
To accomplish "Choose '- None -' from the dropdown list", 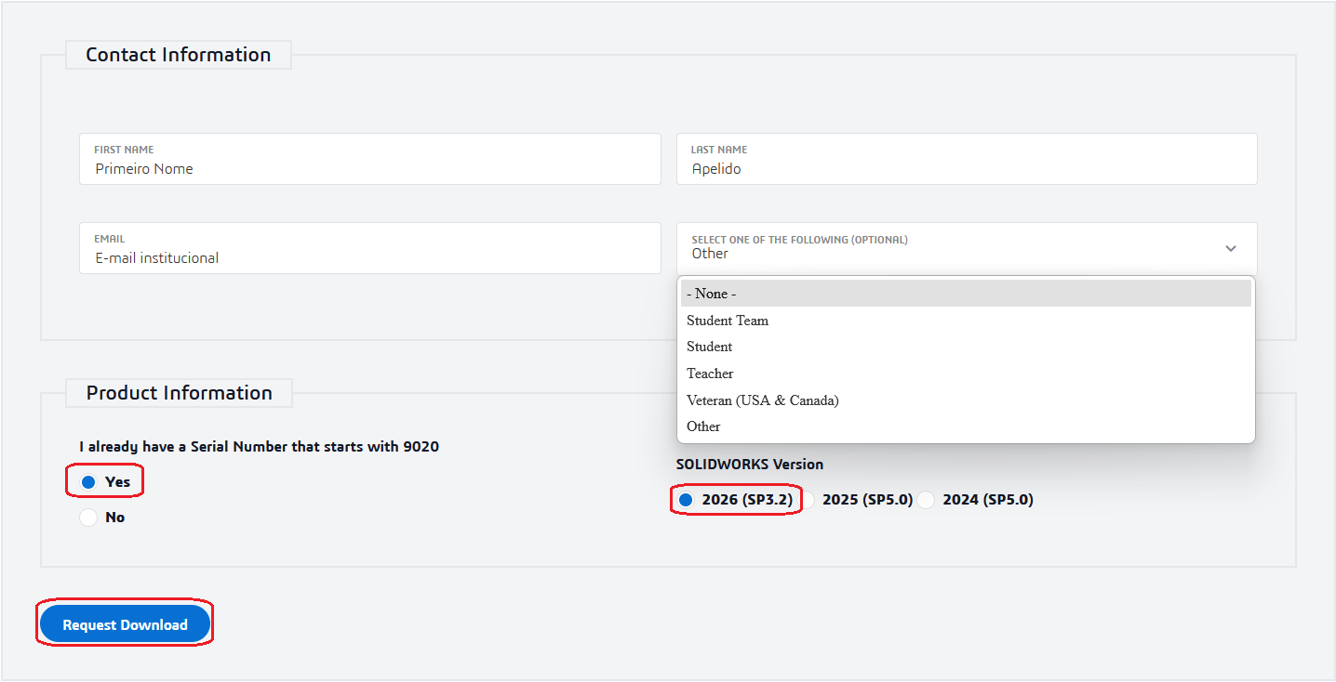I will pyautogui.click(x=966, y=294).
